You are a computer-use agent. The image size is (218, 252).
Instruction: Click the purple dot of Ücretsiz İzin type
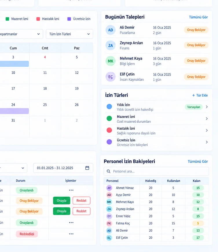click(109, 142)
